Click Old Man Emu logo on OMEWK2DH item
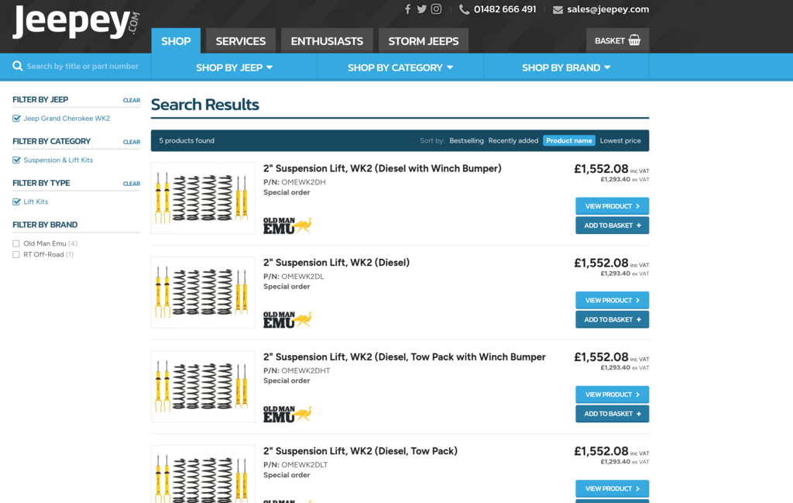Screen dimensions: 793x503 (x=287, y=226)
